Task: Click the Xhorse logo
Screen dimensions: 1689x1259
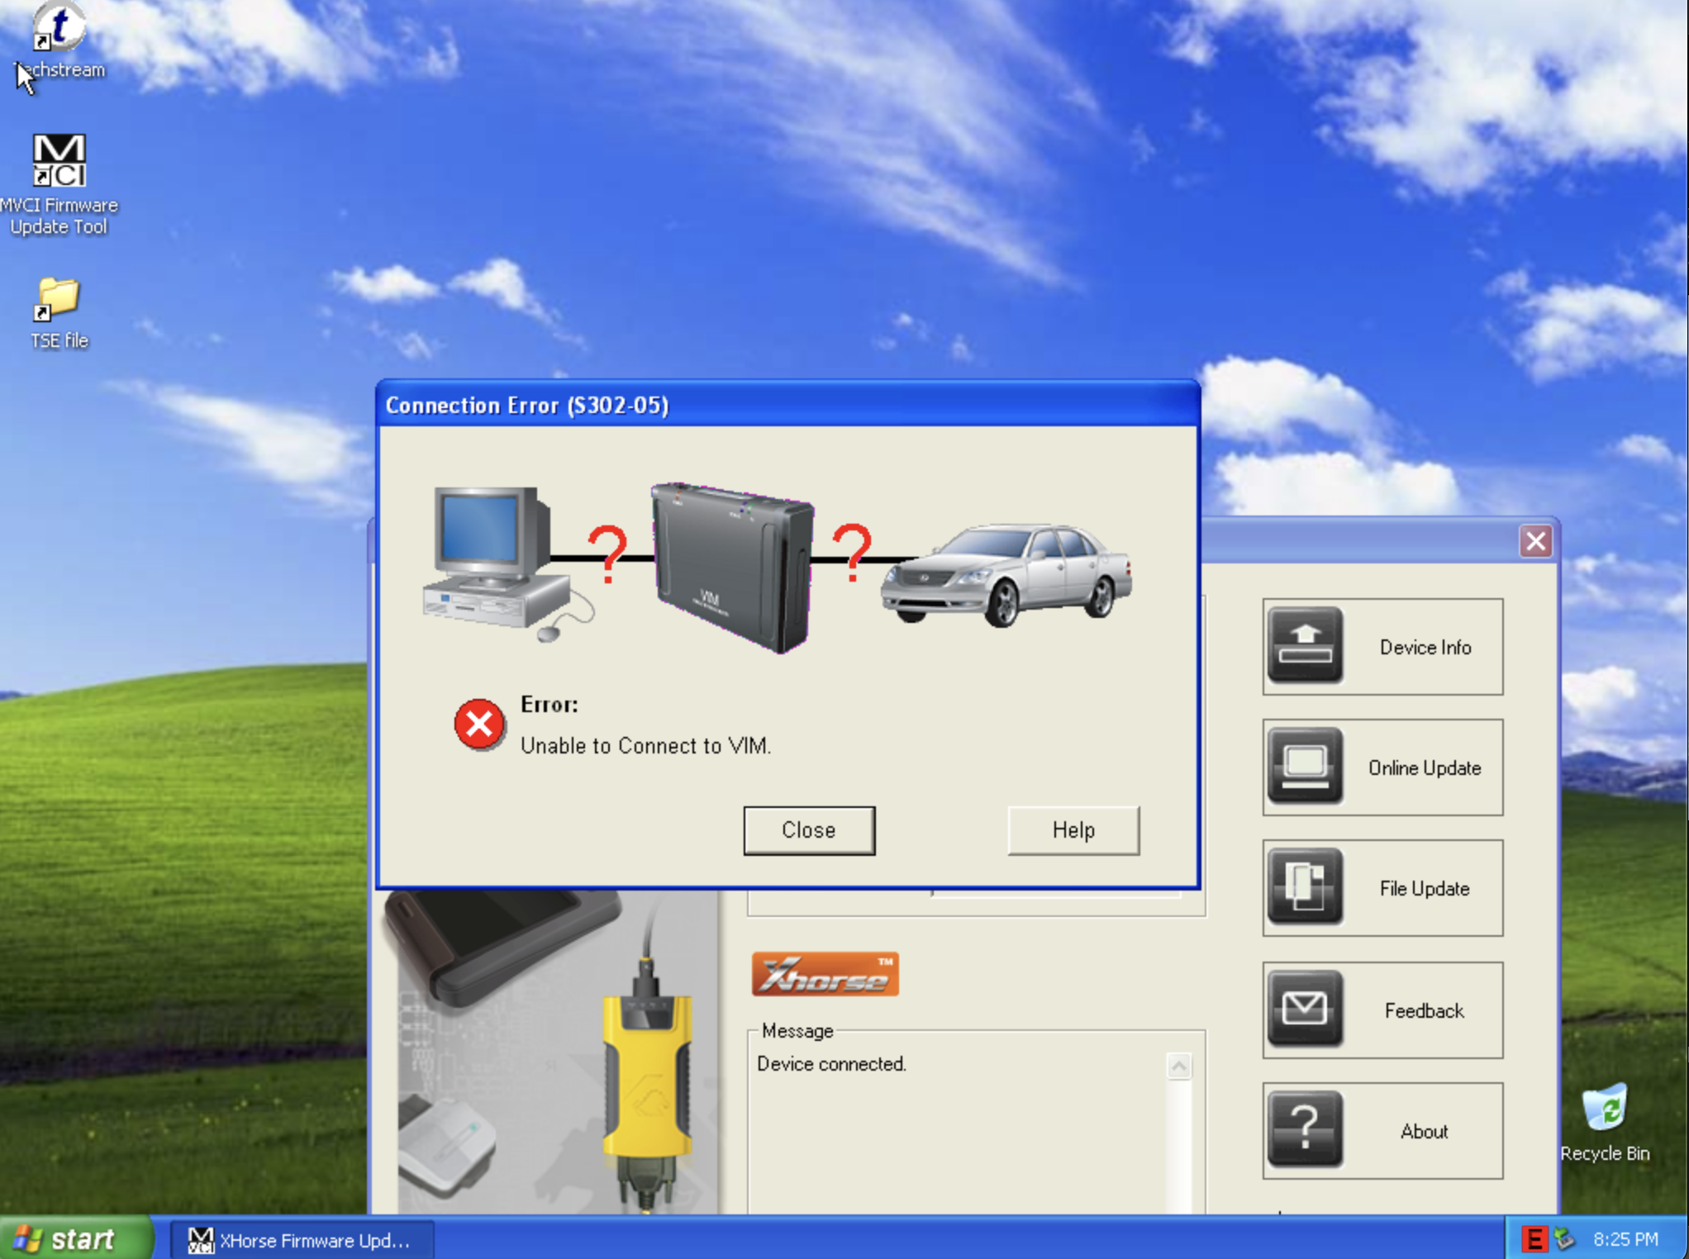Action: click(825, 975)
